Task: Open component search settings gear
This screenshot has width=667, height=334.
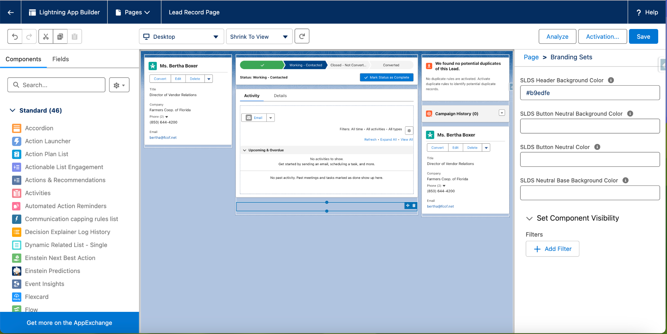Action: click(119, 85)
